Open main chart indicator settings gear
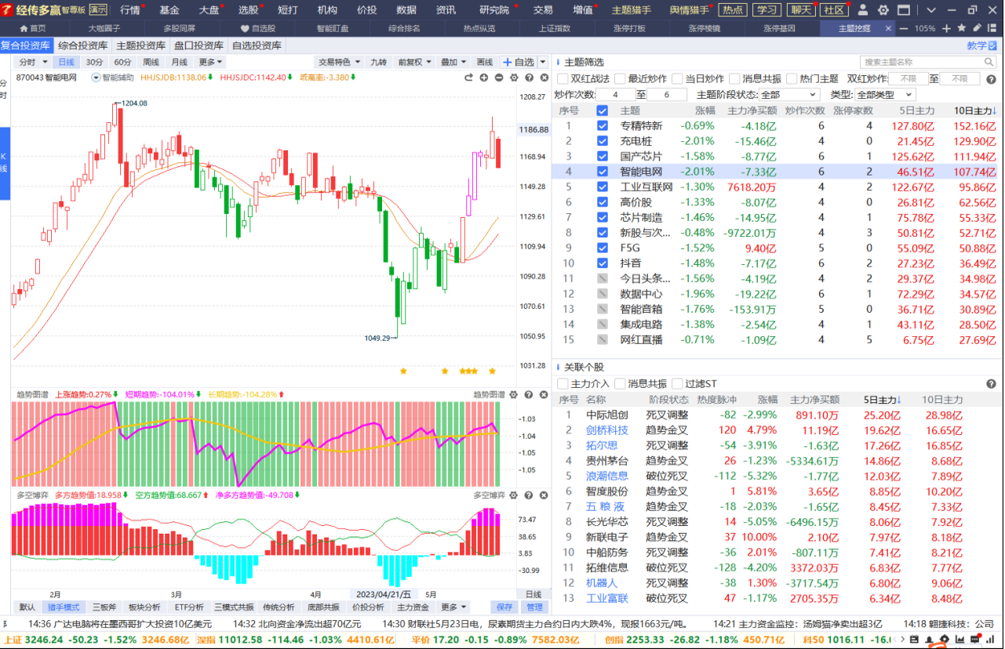This screenshot has height=649, width=1005. click(x=514, y=78)
